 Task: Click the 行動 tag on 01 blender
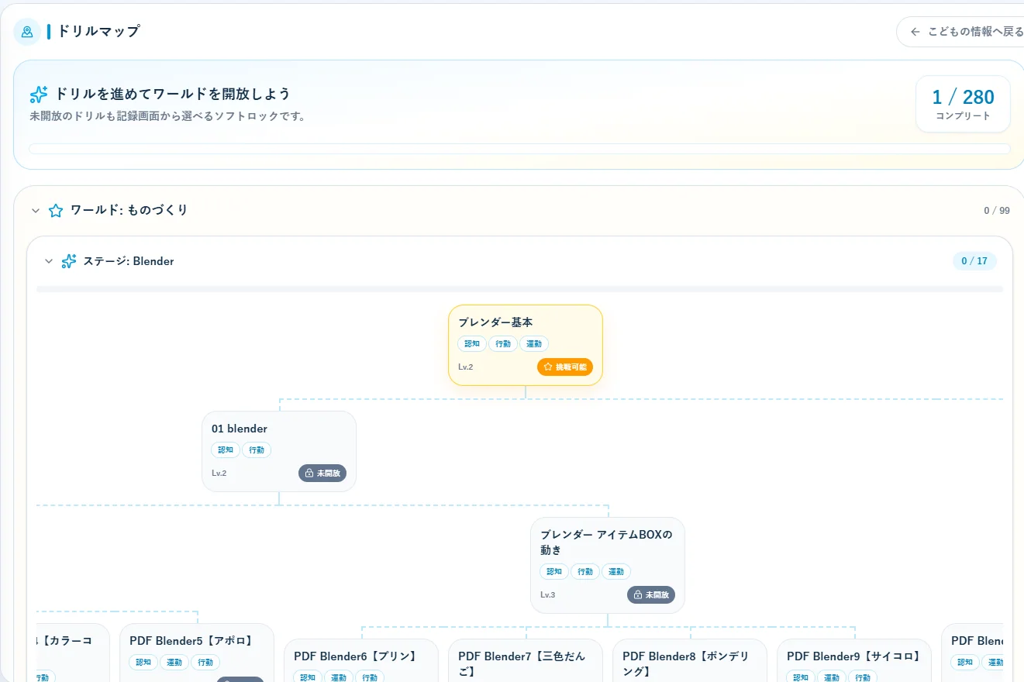(x=257, y=450)
